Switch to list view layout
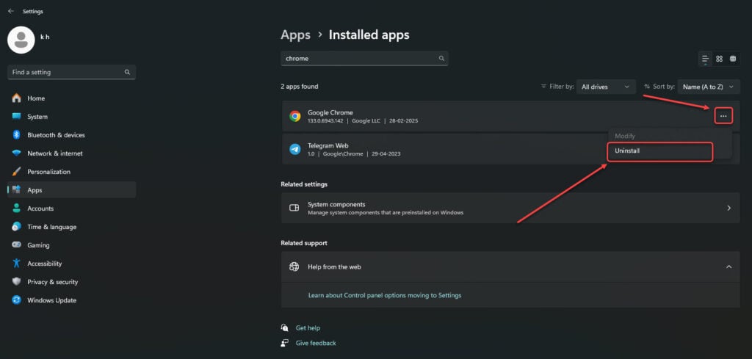Viewport: 752px width, 359px height. click(706, 59)
